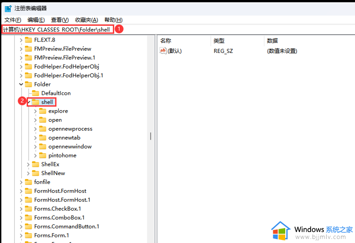Collapse the Folder key
This screenshot has width=355, height=243.
tap(21, 84)
